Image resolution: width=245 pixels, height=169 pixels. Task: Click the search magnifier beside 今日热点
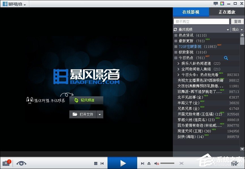point(226,58)
